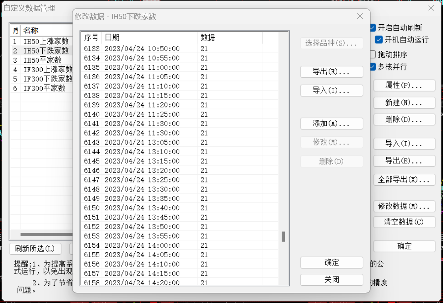Click 导出(E)... in 自定义数据管理 window

(404, 161)
